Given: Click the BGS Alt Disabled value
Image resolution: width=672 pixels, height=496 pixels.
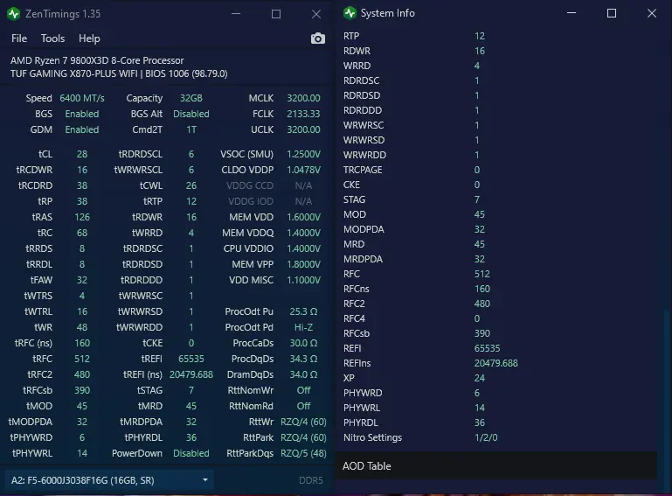Looking at the screenshot, I should click(x=191, y=114).
